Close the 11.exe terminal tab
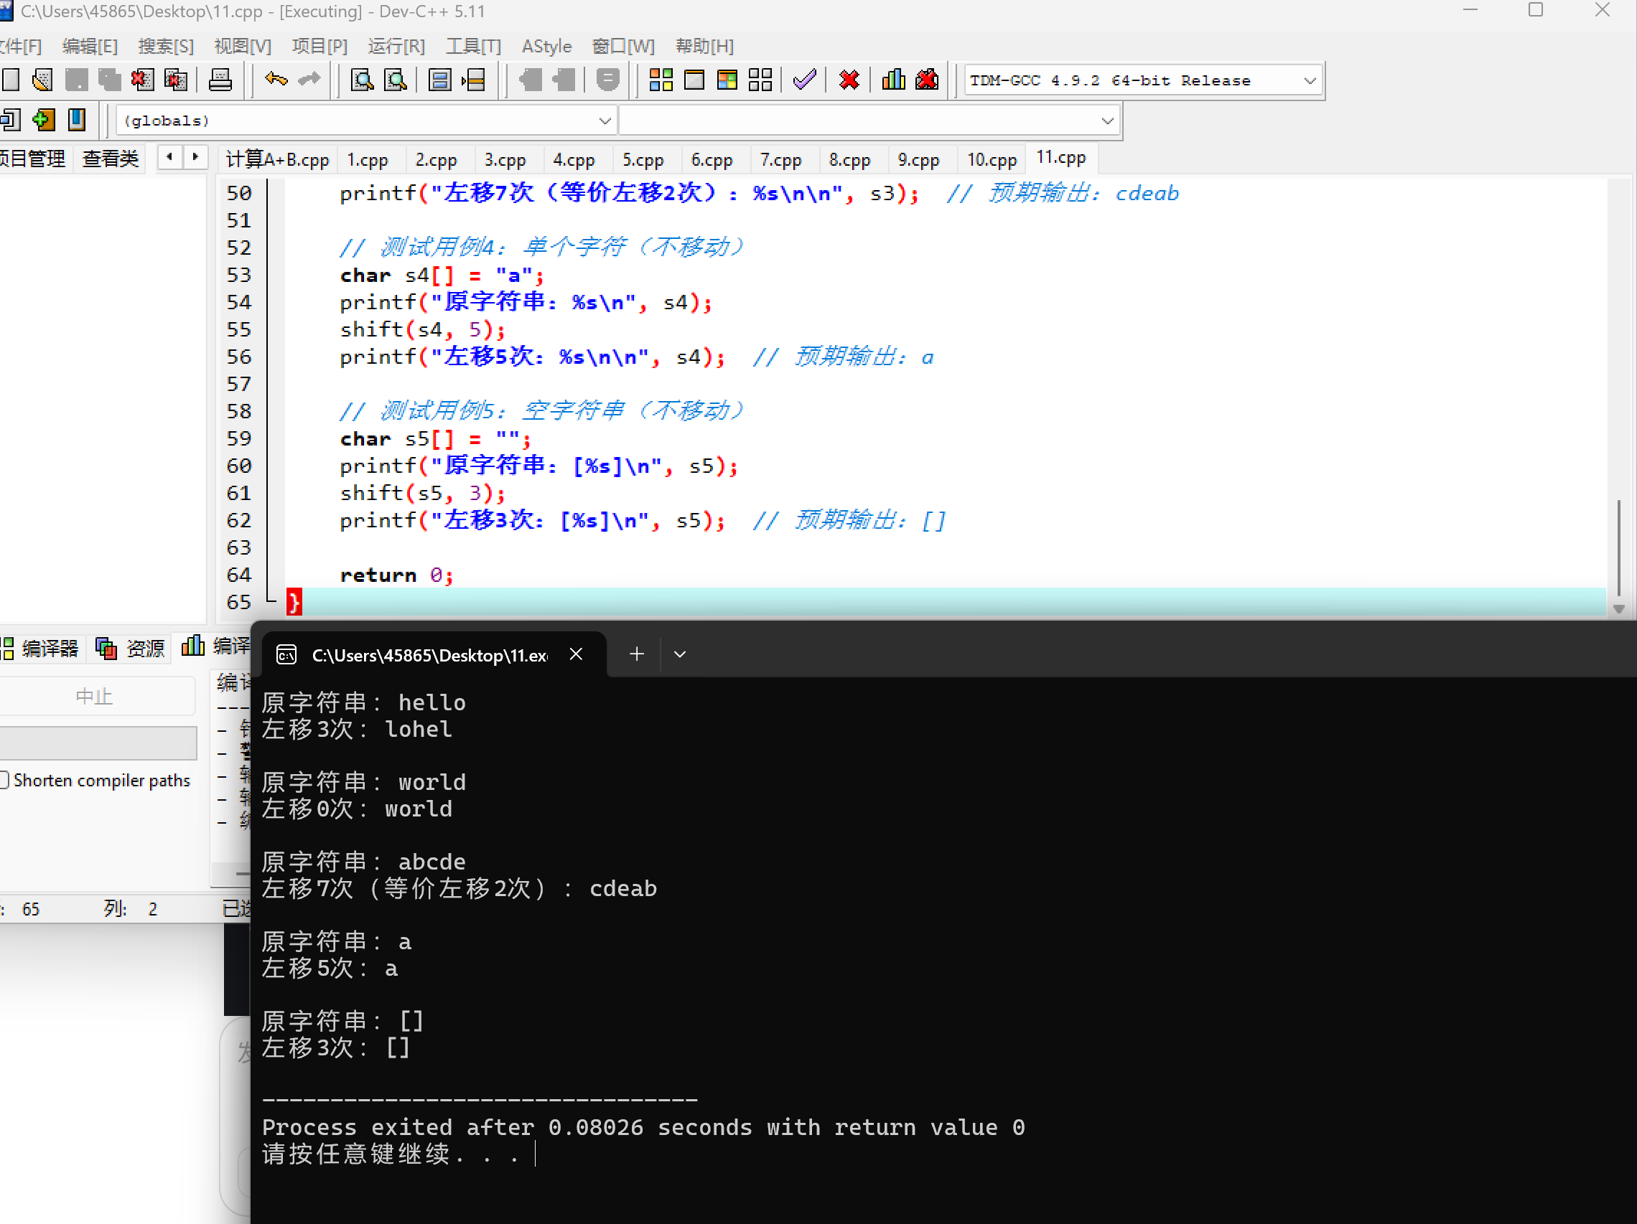This screenshot has height=1224, width=1637. pos(576,654)
